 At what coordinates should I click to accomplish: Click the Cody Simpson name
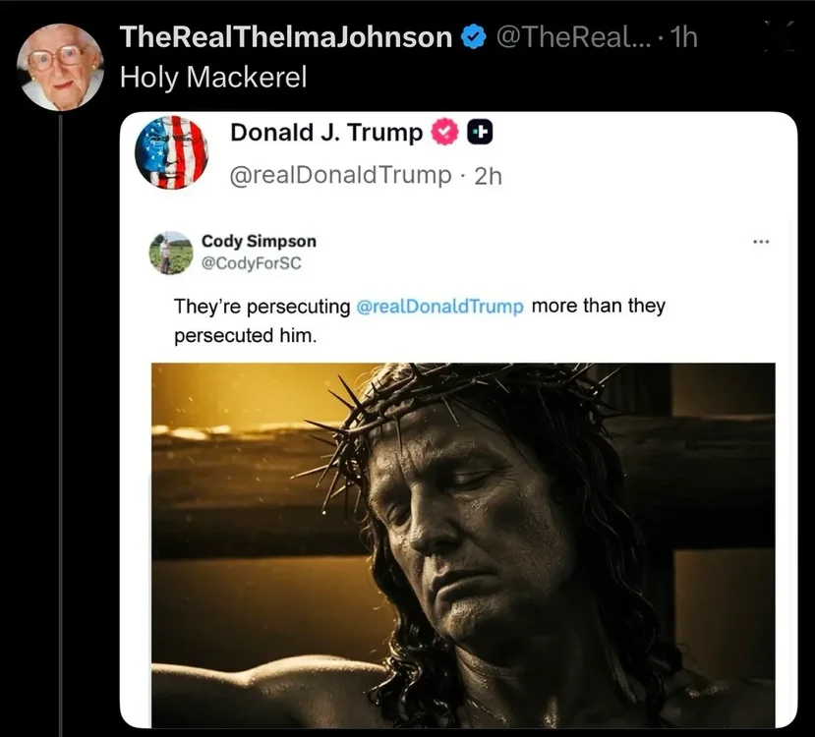[x=259, y=242]
